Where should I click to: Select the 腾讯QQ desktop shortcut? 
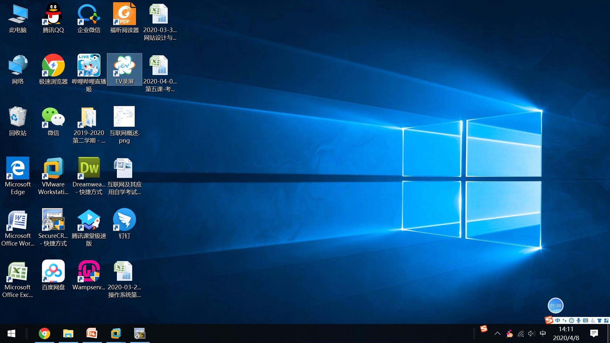coord(53,18)
